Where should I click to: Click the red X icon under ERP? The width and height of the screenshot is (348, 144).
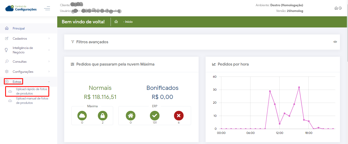[179, 116]
